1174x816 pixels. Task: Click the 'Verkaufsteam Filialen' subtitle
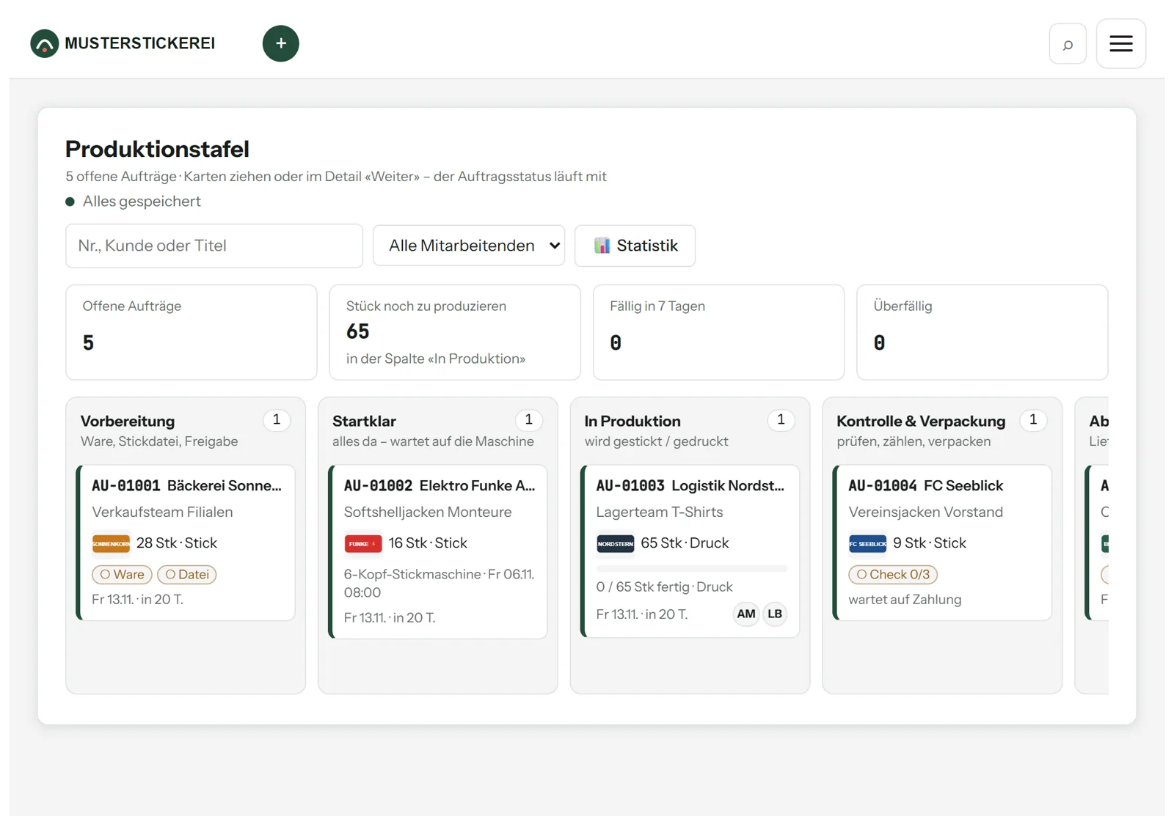point(162,512)
